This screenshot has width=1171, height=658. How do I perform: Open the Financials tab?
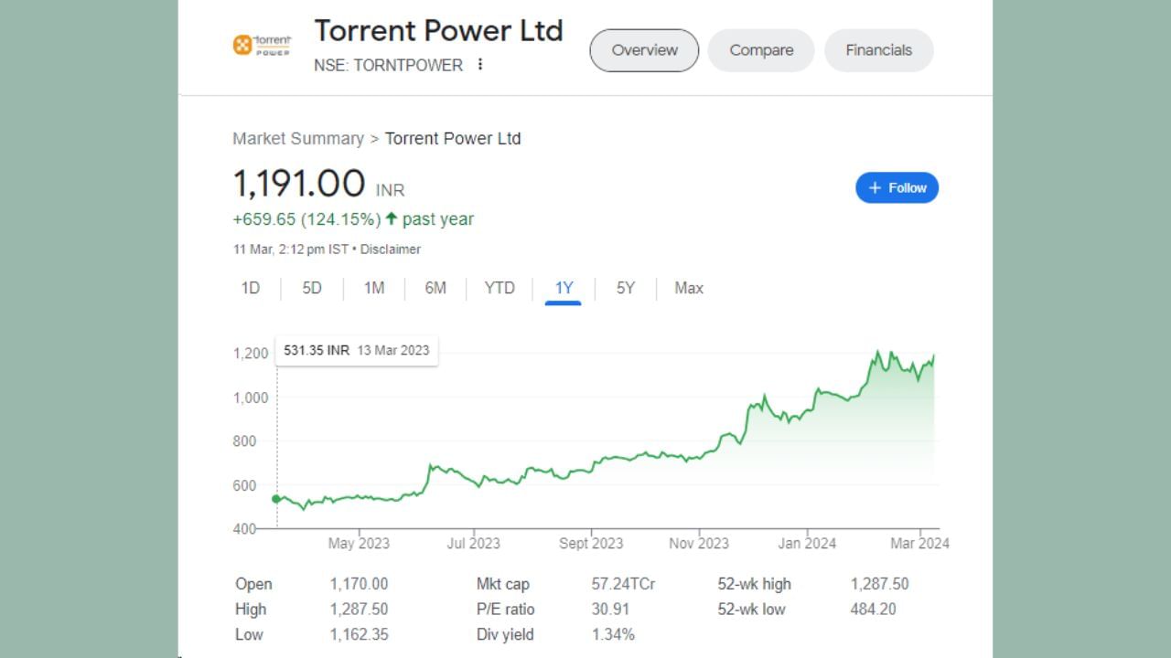(878, 50)
